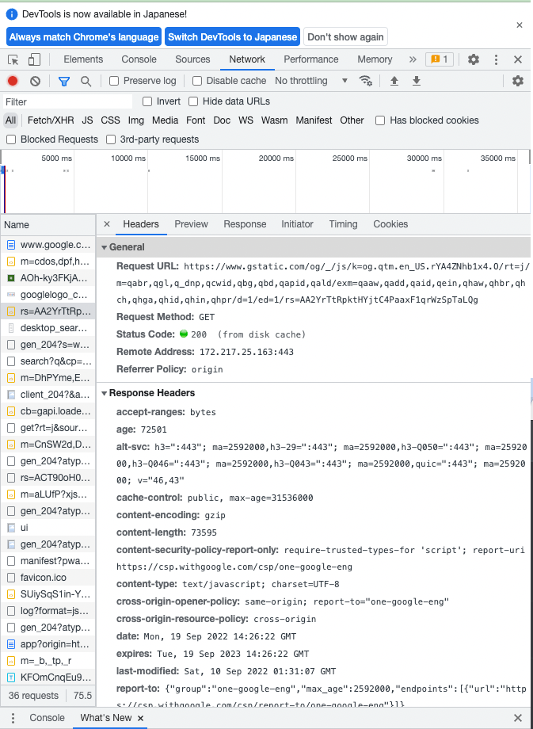Open the Console panel tab

(139, 59)
